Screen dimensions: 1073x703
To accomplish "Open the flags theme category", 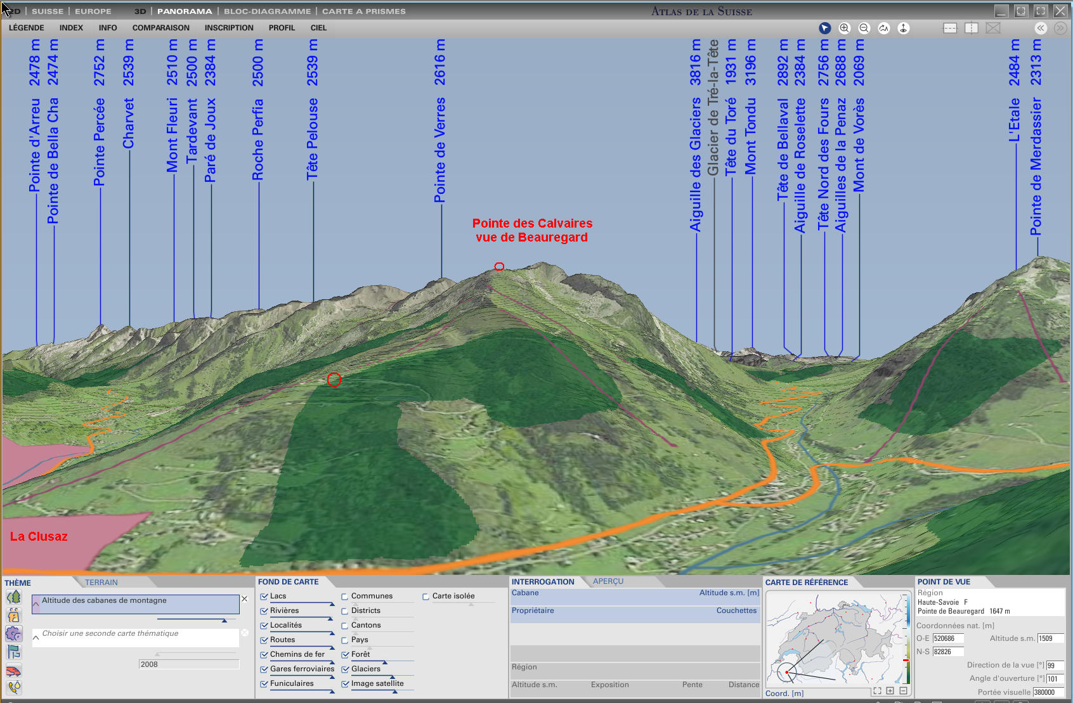I will tap(13, 652).
